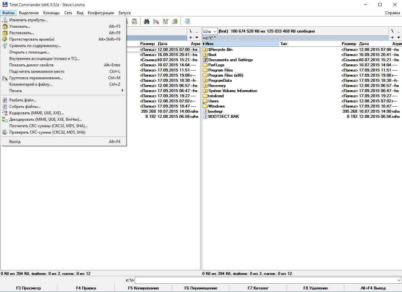The image size is (402, 292).
Task: Go to parent directory in right panel
Action: tap(398, 31)
